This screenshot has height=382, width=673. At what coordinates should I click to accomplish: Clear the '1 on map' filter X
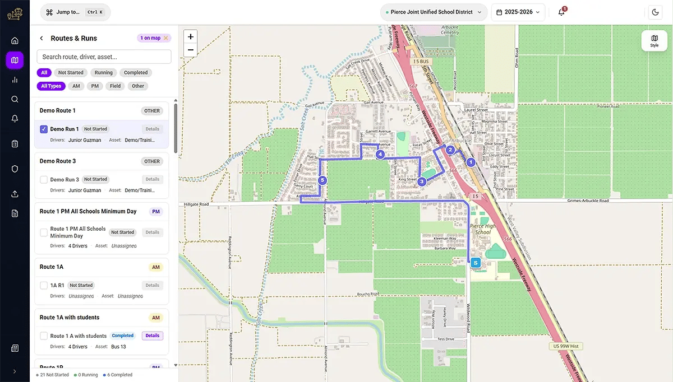pos(165,38)
